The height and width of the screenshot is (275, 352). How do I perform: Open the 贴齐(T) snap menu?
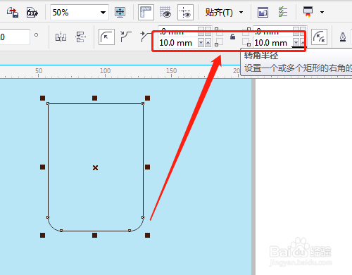219,12
